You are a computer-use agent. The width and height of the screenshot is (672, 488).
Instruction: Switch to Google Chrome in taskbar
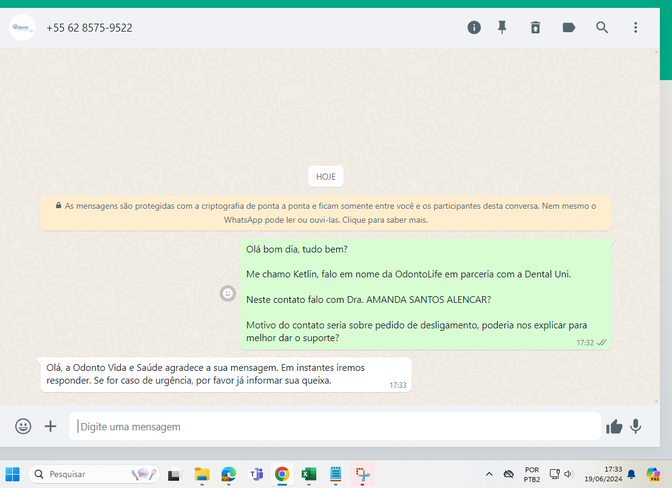(x=282, y=474)
